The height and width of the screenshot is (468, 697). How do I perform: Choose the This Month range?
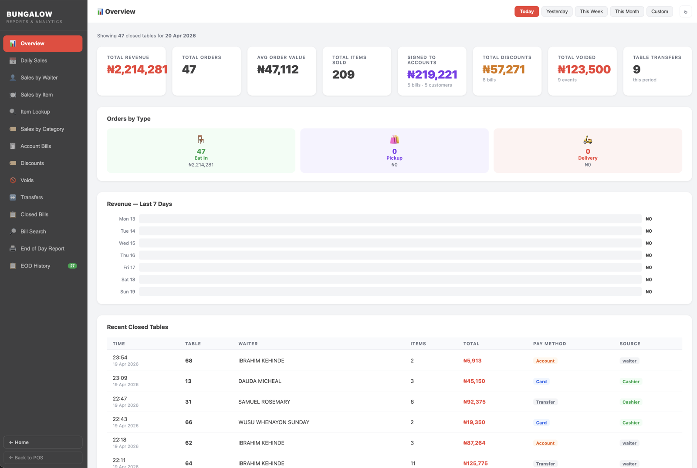coord(627,11)
